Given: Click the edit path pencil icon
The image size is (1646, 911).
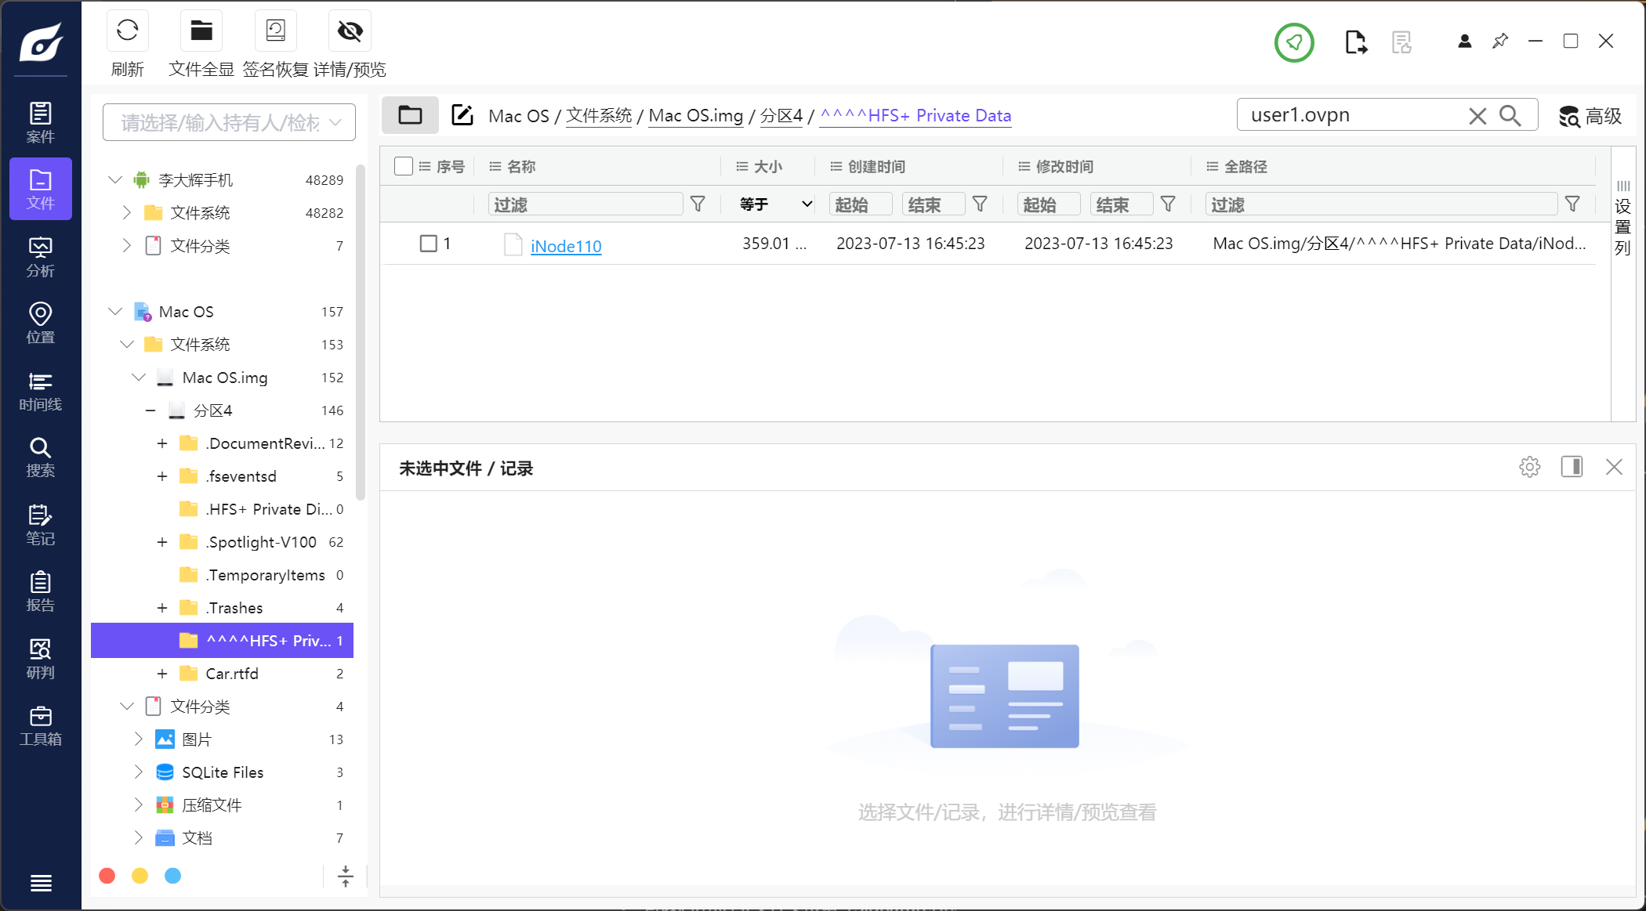Looking at the screenshot, I should (462, 115).
